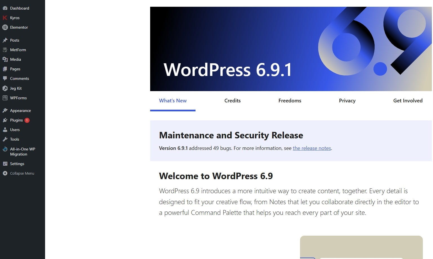Viewport: 433px width, 259px height.
Task: Click the Posts pushpin icon
Action: tap(5, 40)
